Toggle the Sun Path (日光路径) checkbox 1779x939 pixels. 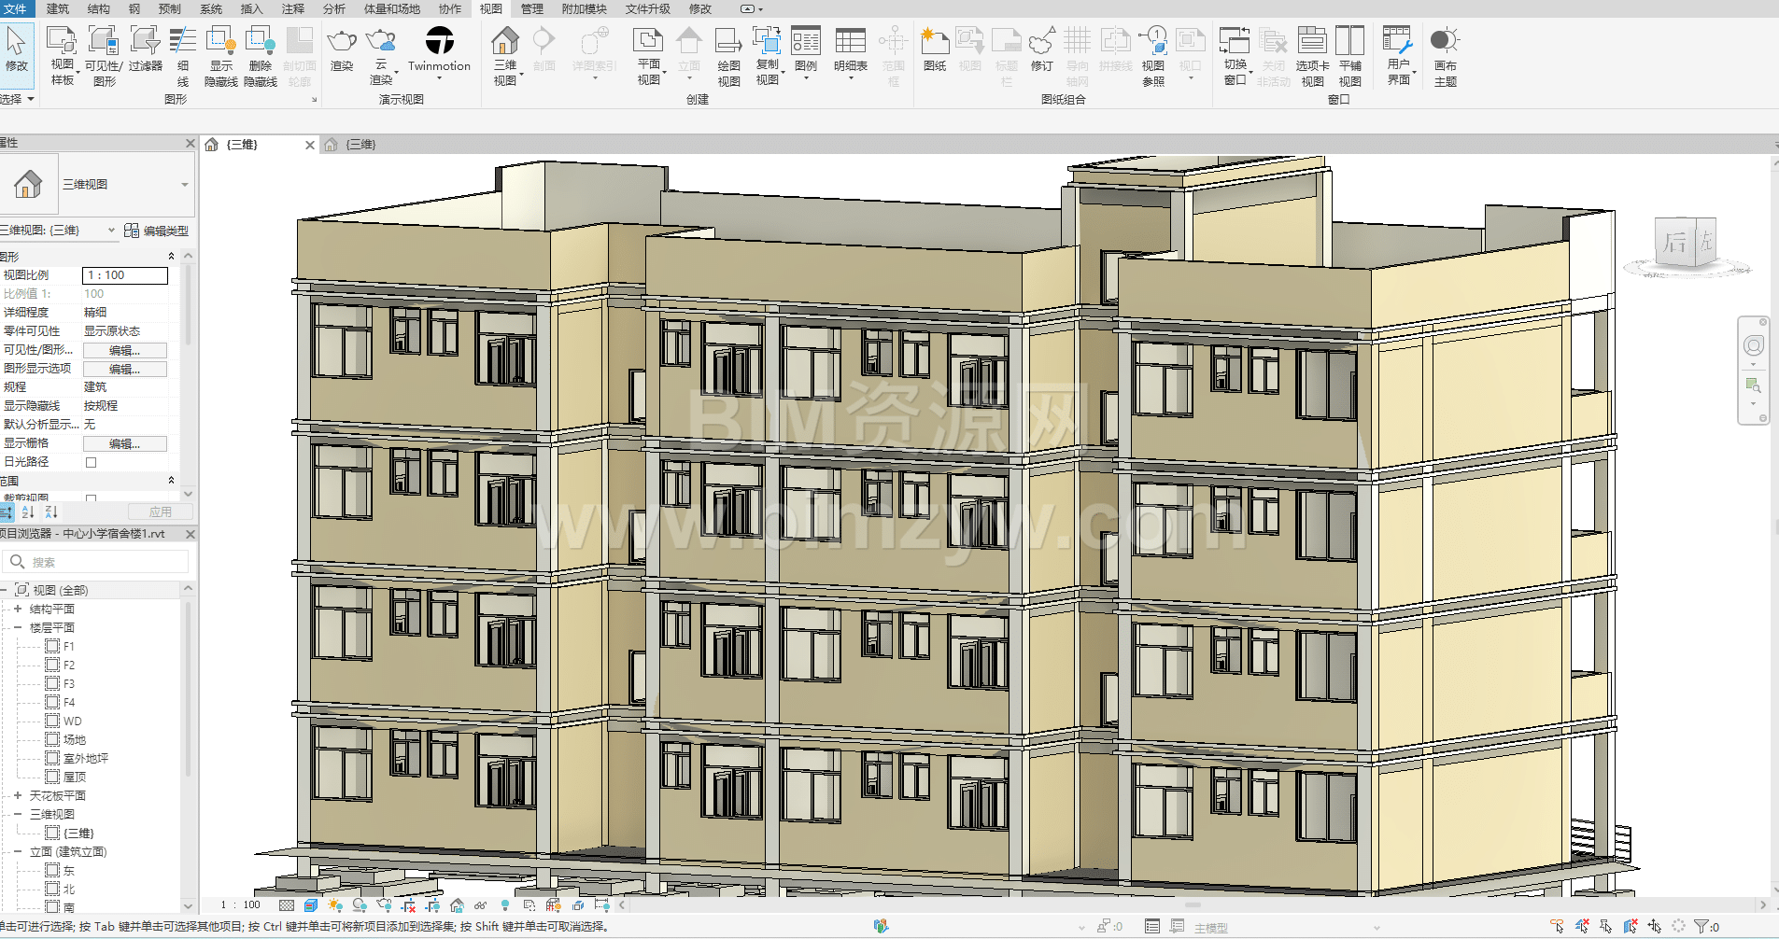click(x=91, y=462)
